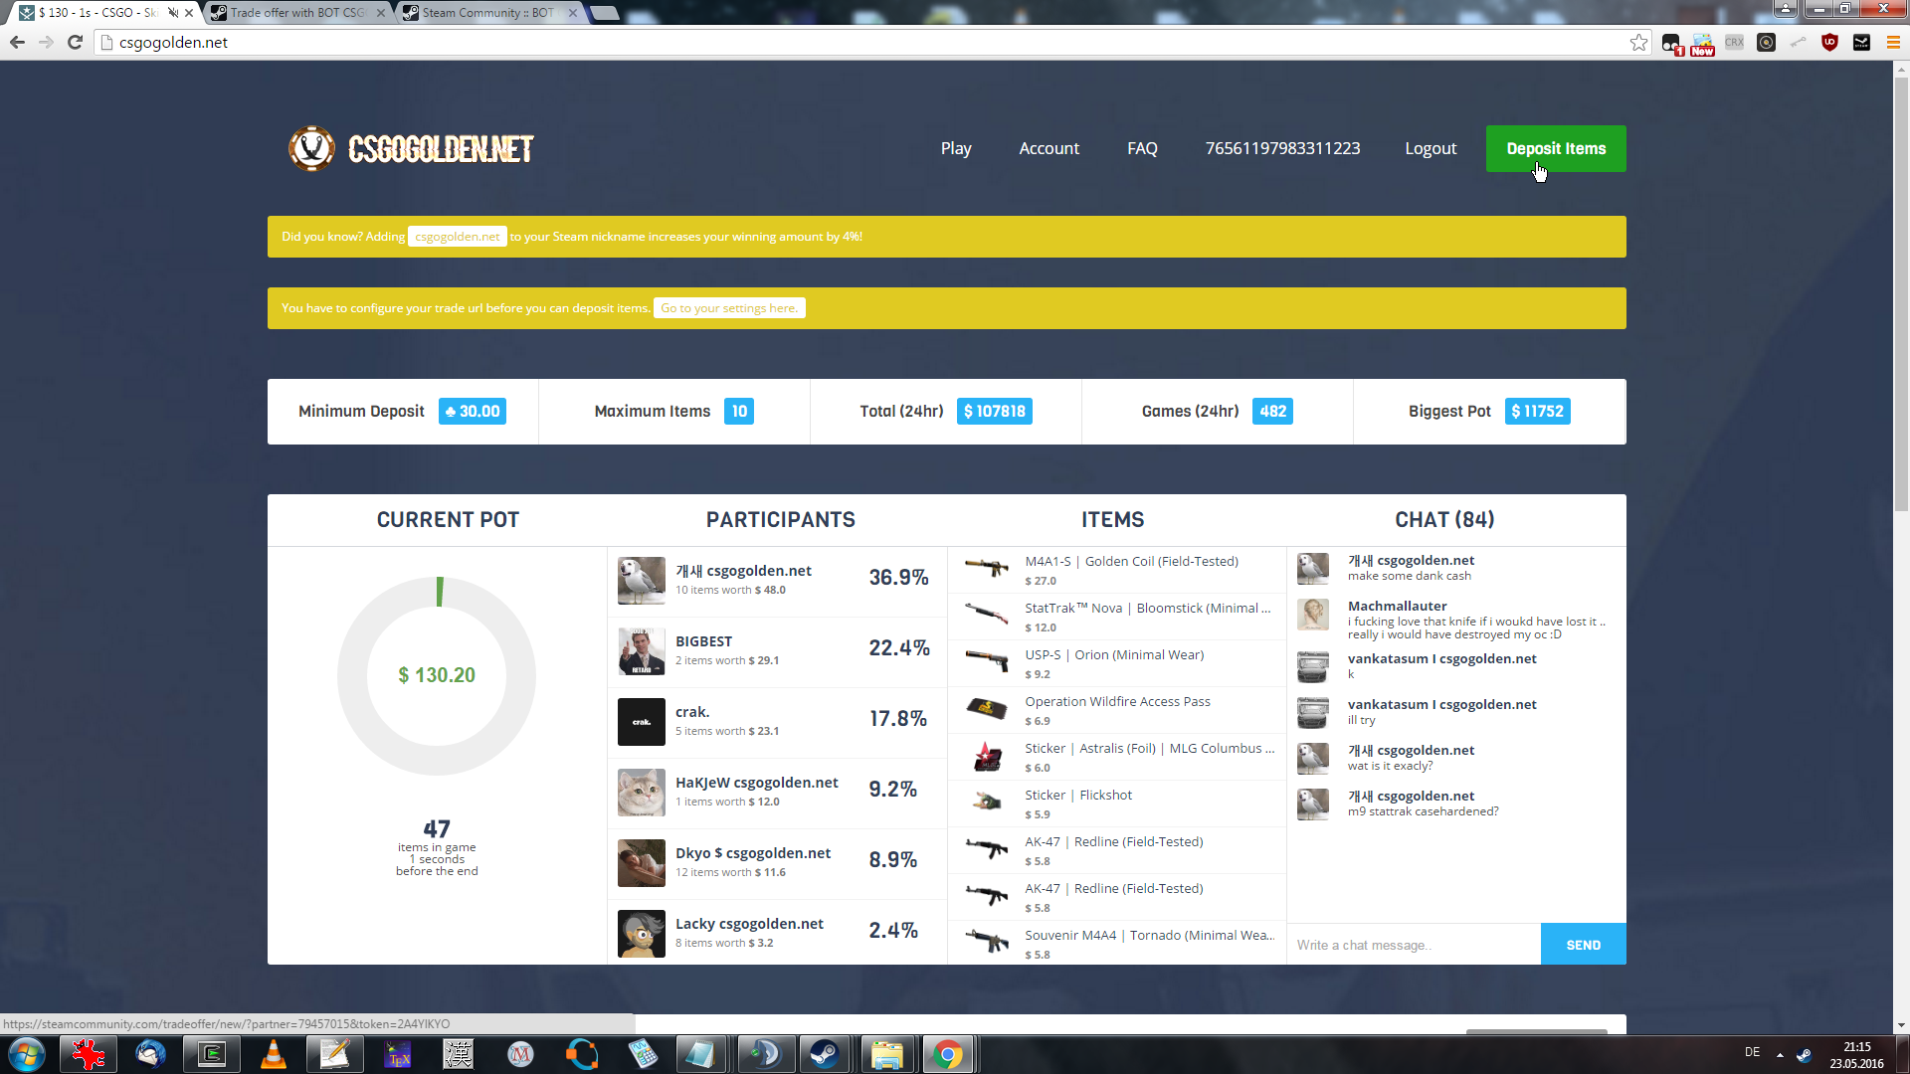The width and height of the screenshot is (1910, 1074).
Task: Open the Account menu item
Action: coord(1049,148)
